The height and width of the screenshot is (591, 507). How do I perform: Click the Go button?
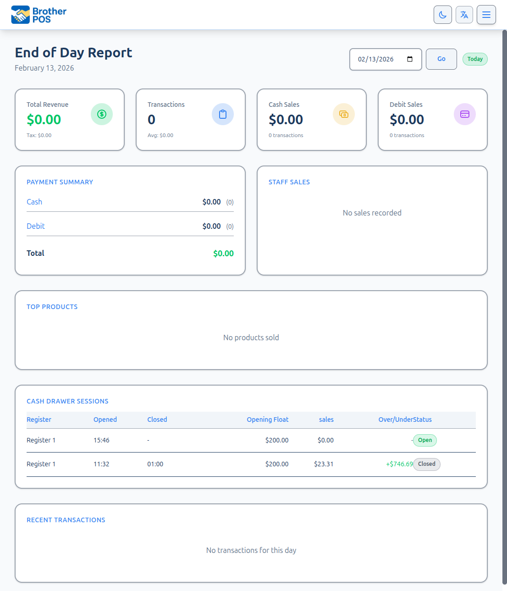[x=441, y=59]
